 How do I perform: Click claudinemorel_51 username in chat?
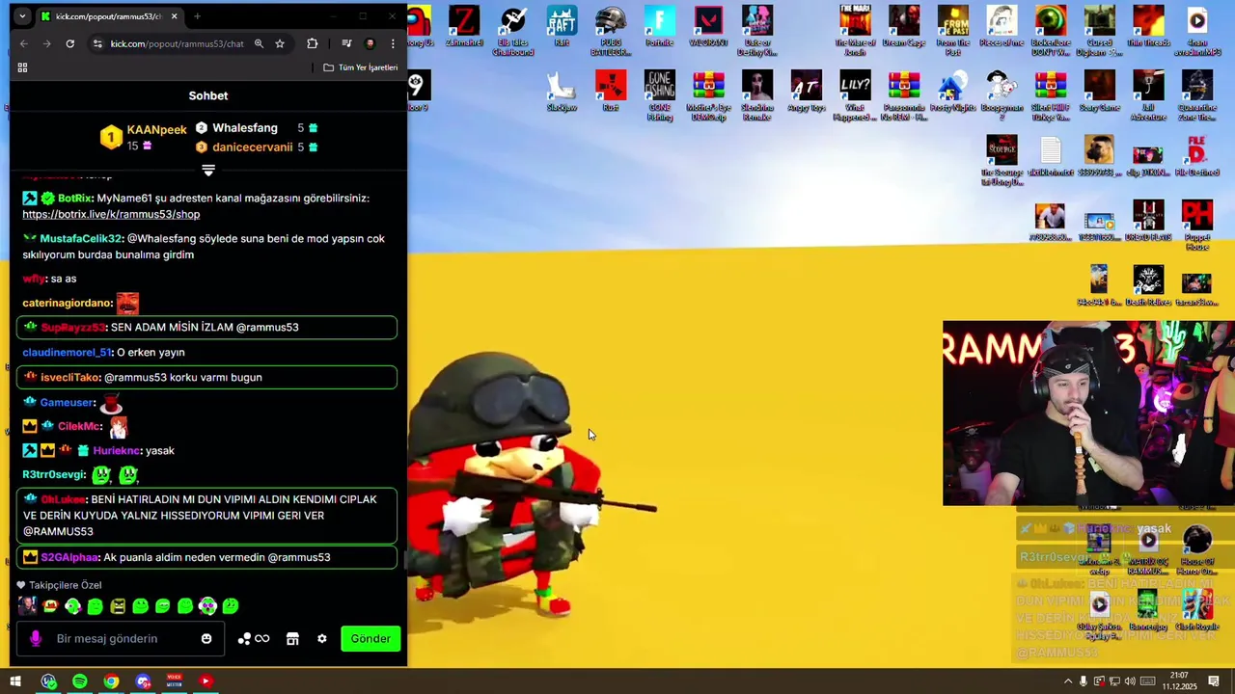pyautogui.click(x=68, y=352)
